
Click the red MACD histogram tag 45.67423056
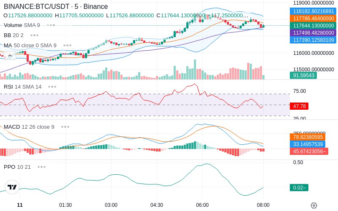point(309,151)
